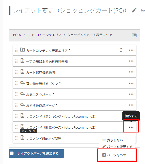Select 一定金額以上で送料無料告知 row label
Image resolution: width=145 pixels, height=164 pixels.
click(x=47, y=62)
